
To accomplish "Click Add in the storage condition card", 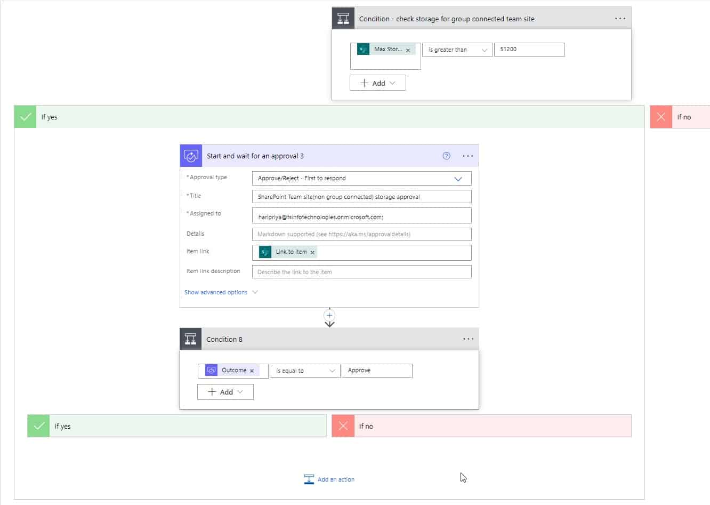I will [x=378, y=83].
